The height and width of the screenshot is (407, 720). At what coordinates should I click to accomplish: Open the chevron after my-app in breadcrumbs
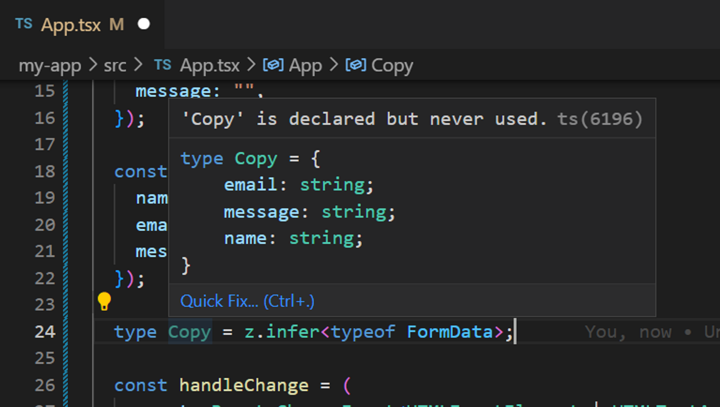93,65
